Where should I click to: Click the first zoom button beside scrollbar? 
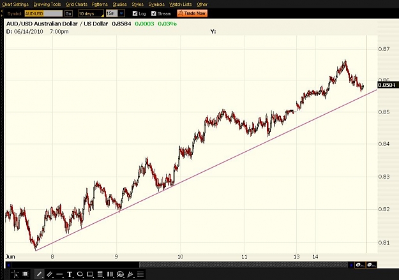coord(360,265)
